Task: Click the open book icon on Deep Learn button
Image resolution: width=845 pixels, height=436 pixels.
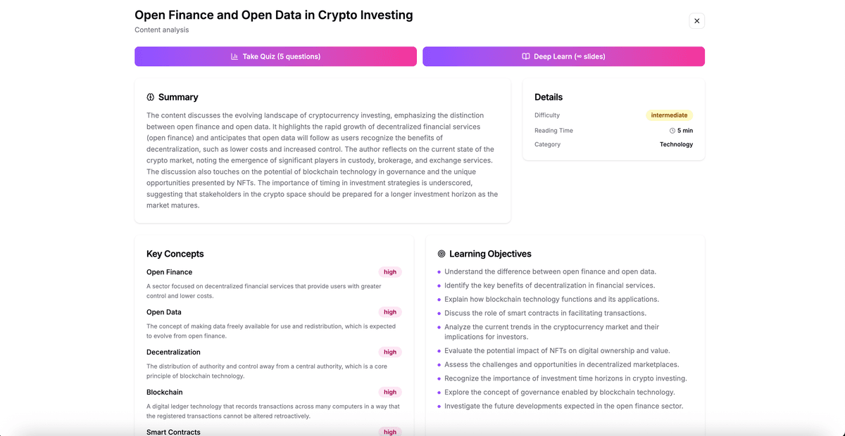Action: pos(525,56)
